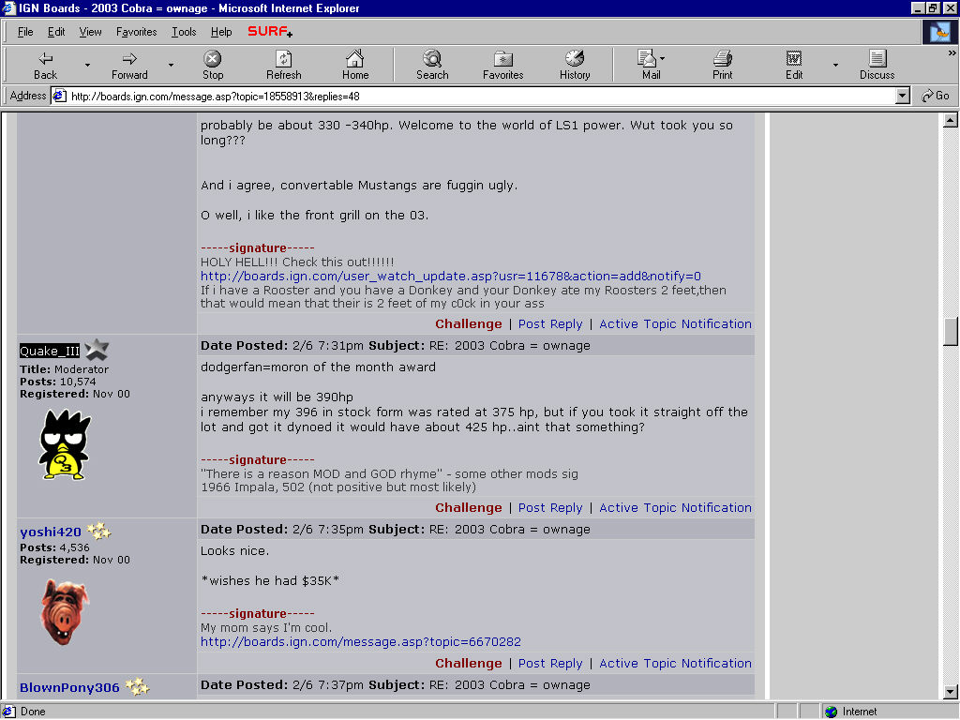Go back with the Back toolbar button
Image resolution: width=960 pixels, height=720 pixels.
coord(45,66)
